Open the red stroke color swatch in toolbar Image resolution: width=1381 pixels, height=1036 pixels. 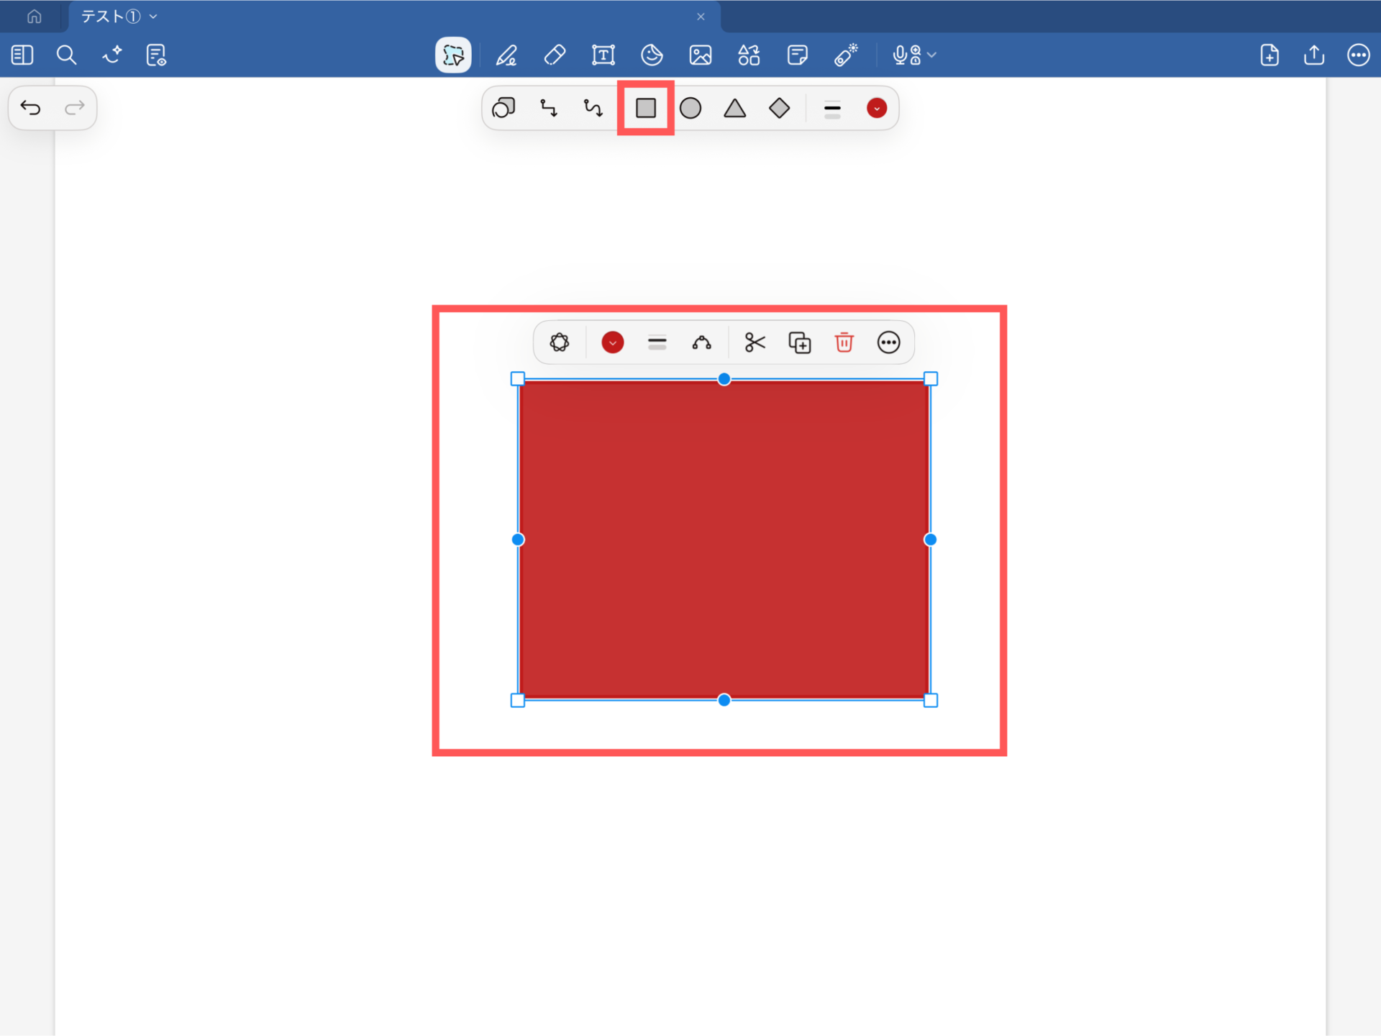click(876, 109)
